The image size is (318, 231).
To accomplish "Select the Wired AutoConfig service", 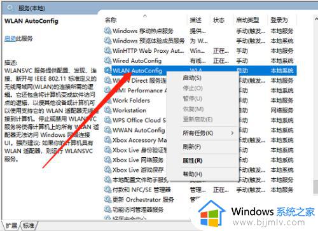I will click(x=200, y=60).
